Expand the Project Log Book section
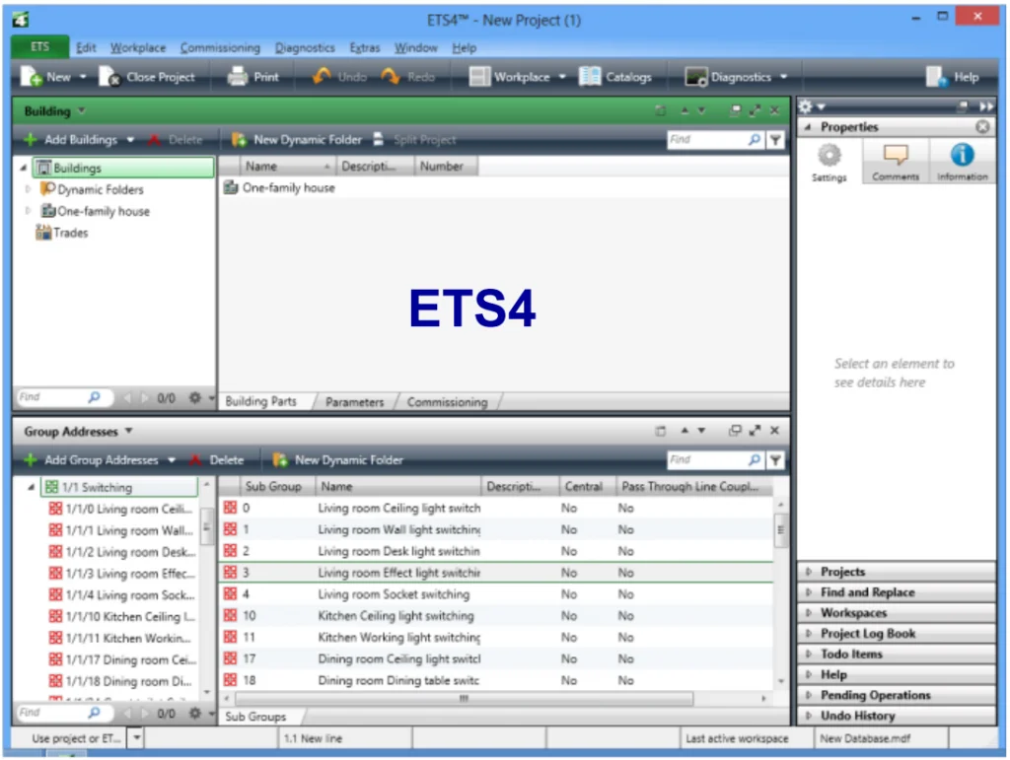 (896, 633)
